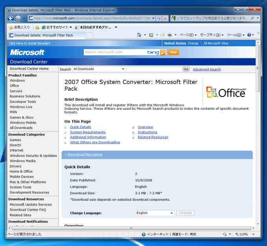Click the Refresh icon beside address bar
Screen dimensions: 267x246
click(x=159, y=18)
